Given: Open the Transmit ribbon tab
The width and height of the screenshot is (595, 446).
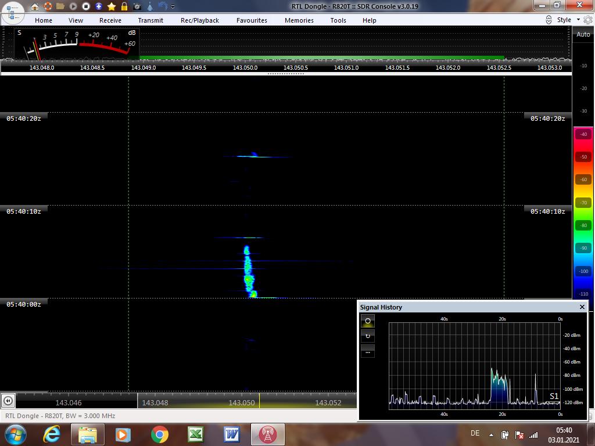Looking at the screenshot, I should point(150,20).
